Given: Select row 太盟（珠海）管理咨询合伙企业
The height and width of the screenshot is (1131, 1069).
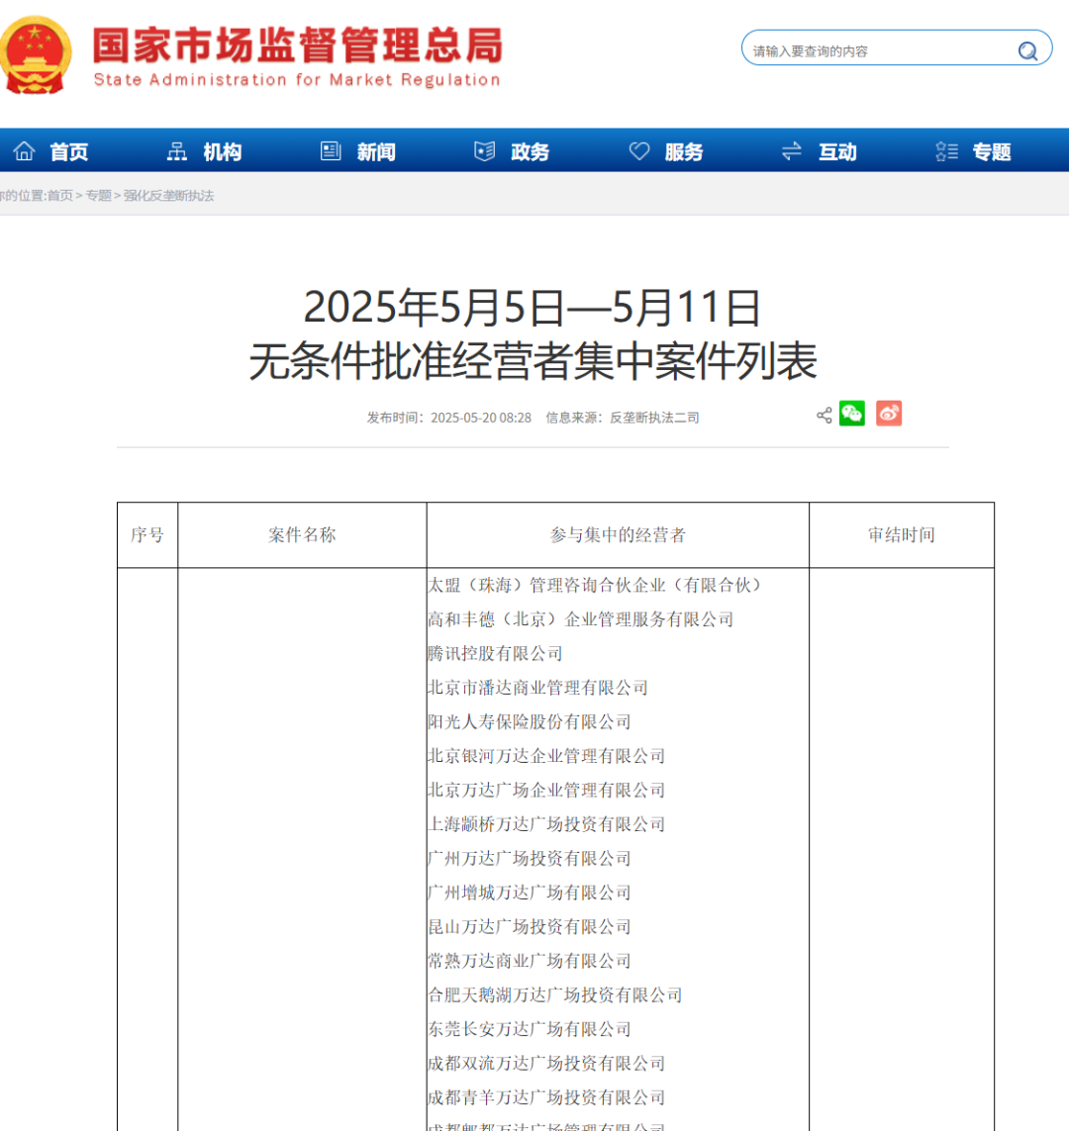Looking at the screenshot, I should pos(594,585).
